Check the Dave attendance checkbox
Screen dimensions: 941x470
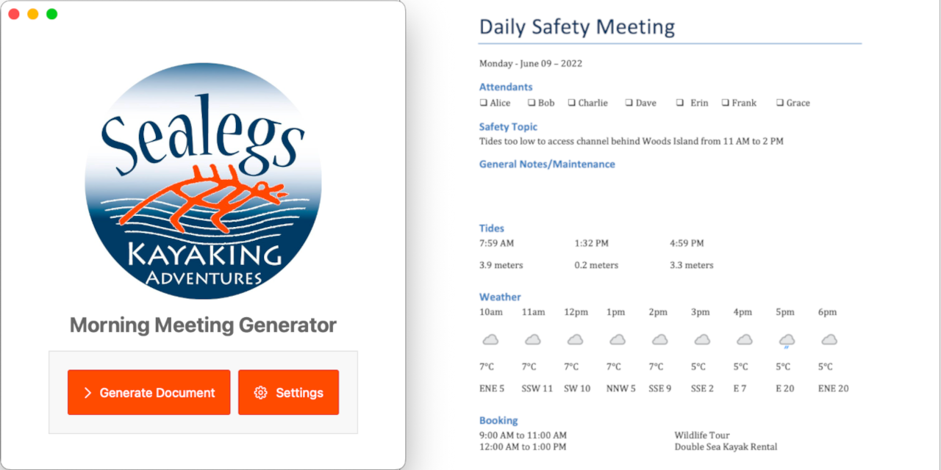click(x=629, y=102)
